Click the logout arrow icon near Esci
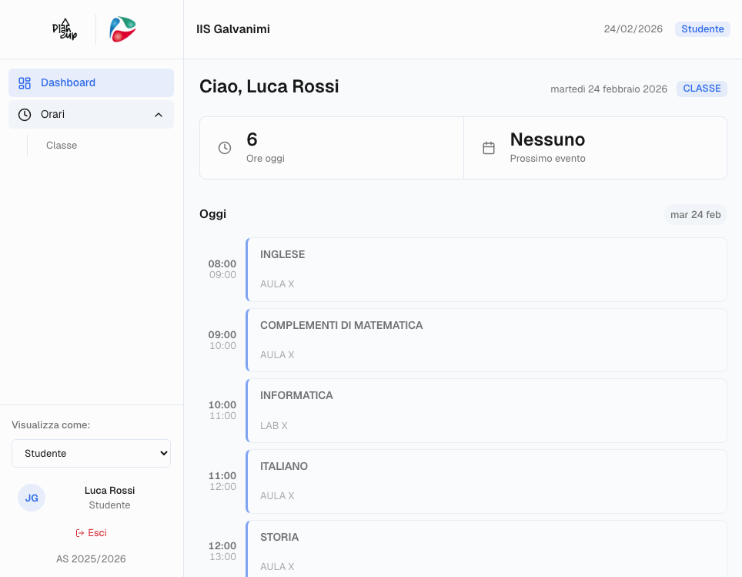Viewport: 742px width, 577px height. point(80,532)
